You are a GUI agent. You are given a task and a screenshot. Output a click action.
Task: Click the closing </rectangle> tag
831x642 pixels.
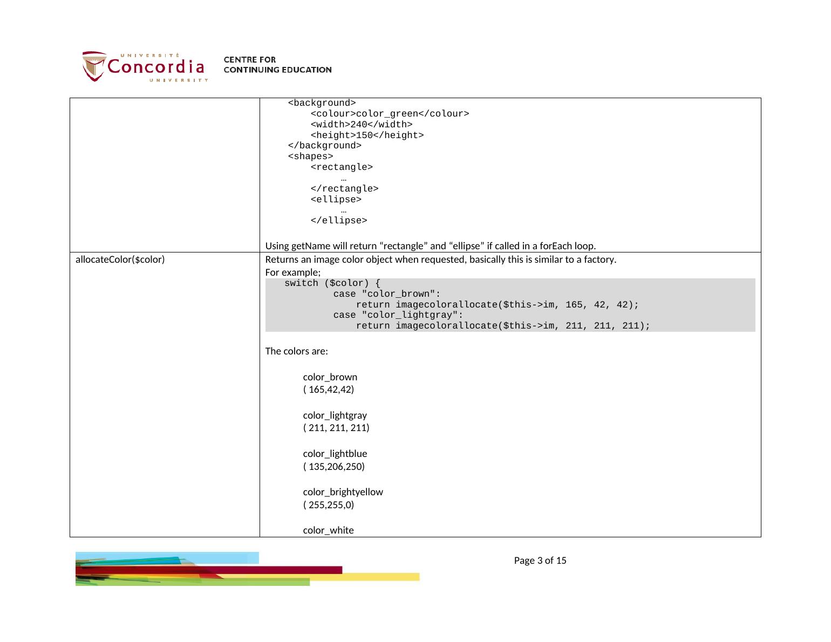(x=344, y=189)
